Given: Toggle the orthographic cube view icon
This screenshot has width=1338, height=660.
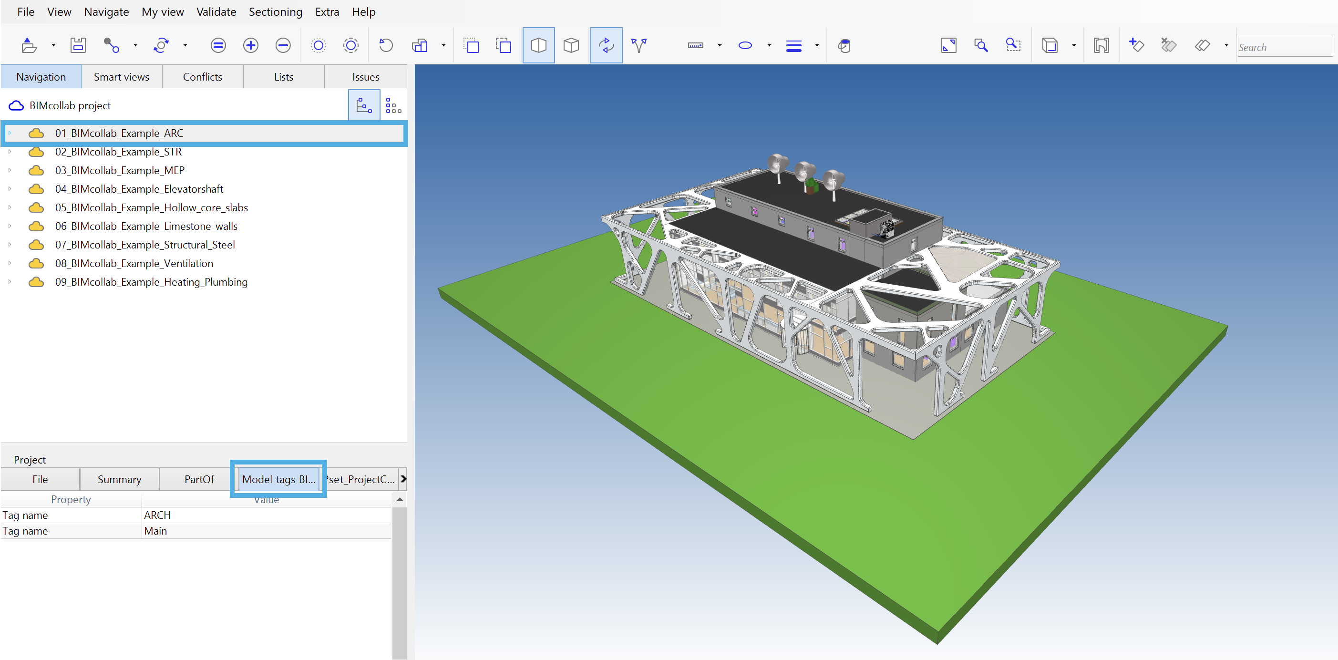Looking at the screenshot, I should (x=571, y=46).
